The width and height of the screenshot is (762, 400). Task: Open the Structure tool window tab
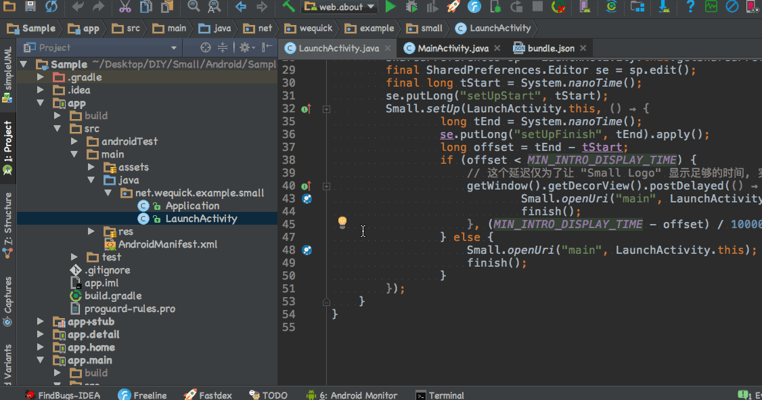pyautogui.click(x=7, y=225)
